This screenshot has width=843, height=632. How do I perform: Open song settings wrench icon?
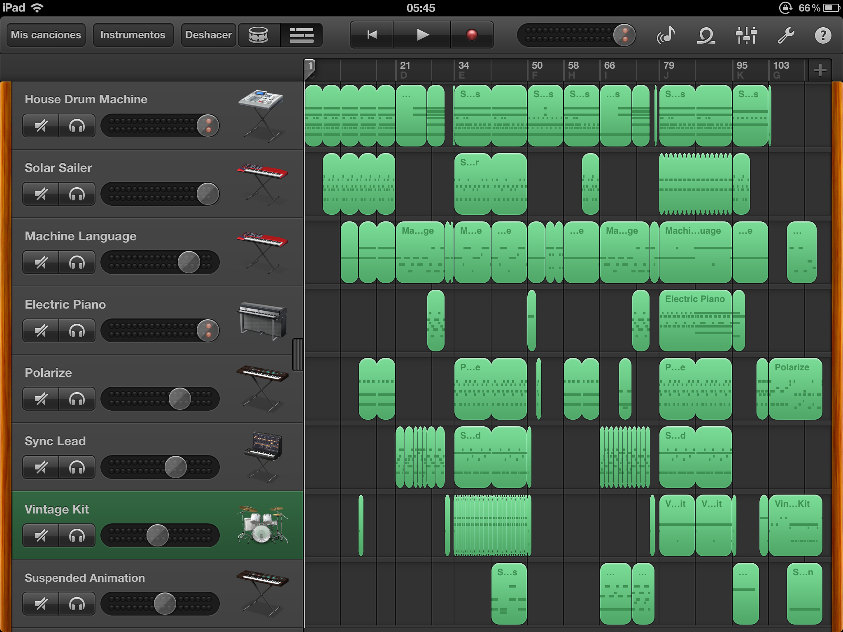point(786,35)
